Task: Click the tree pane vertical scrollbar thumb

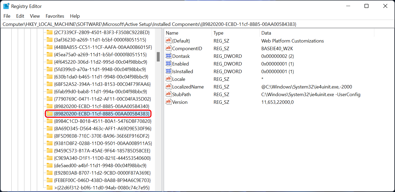Action: (x=158, y=57)
